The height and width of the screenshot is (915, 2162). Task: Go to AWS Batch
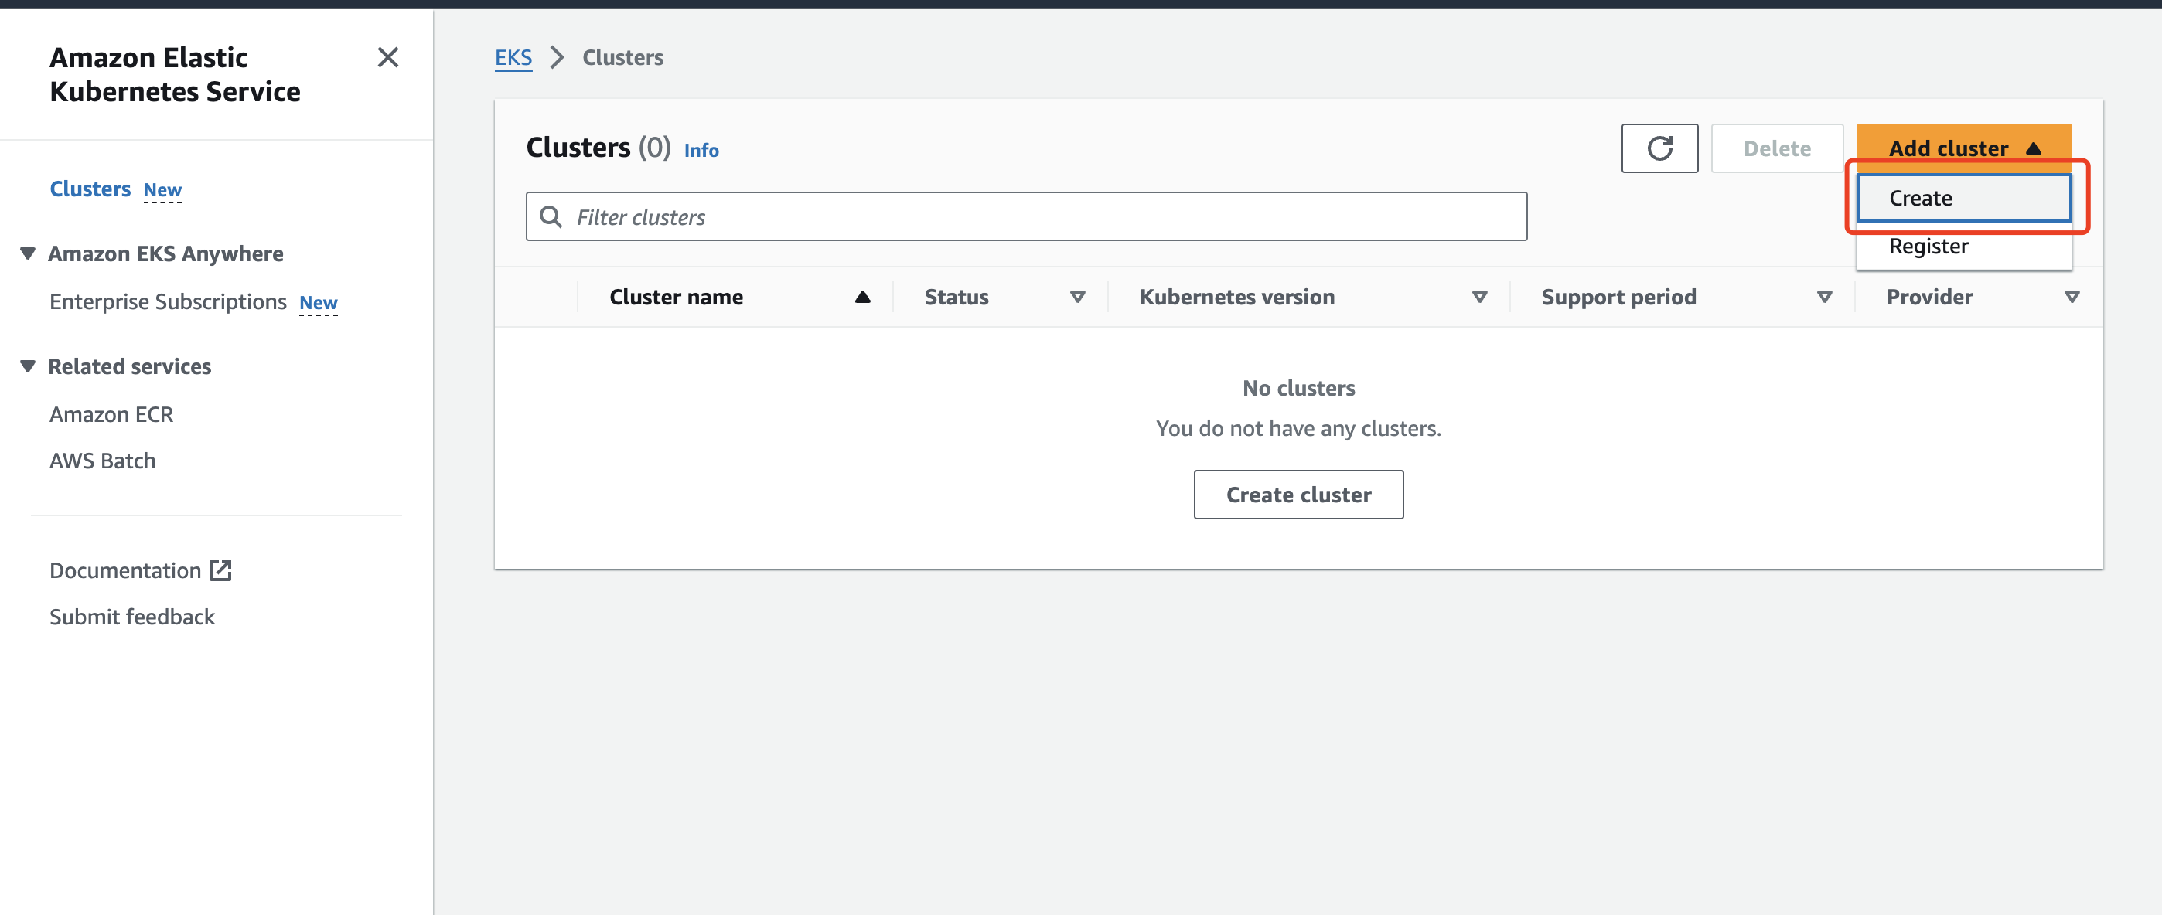pos(102,461)
